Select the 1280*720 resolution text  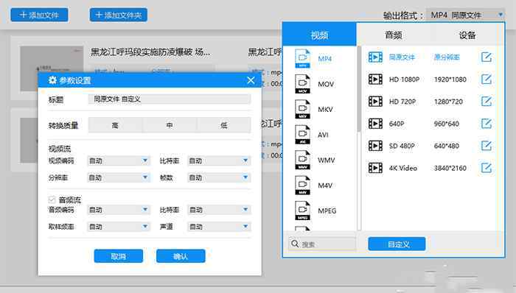448,102
